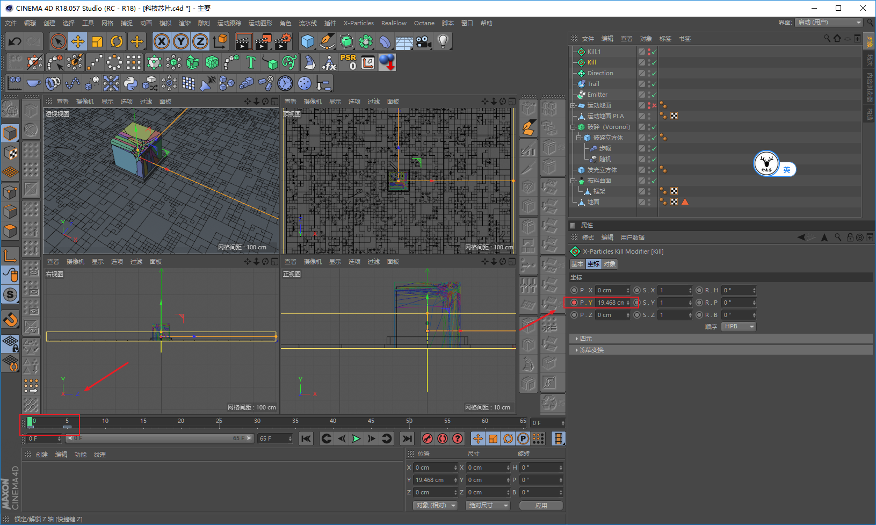Click the record active objects key button
This screenshot has width=876, height=525.
[428, 438]
